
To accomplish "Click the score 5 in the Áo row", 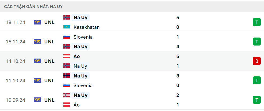I will 178,56.
